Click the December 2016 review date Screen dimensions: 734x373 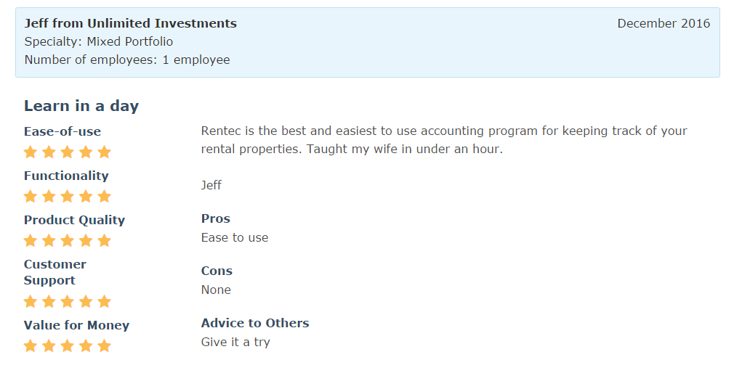(664, 23)
